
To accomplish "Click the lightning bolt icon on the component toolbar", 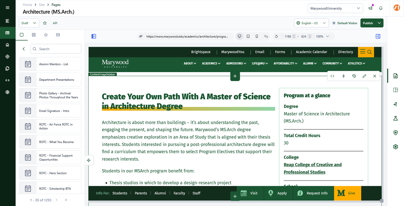I will click(343, 76).
